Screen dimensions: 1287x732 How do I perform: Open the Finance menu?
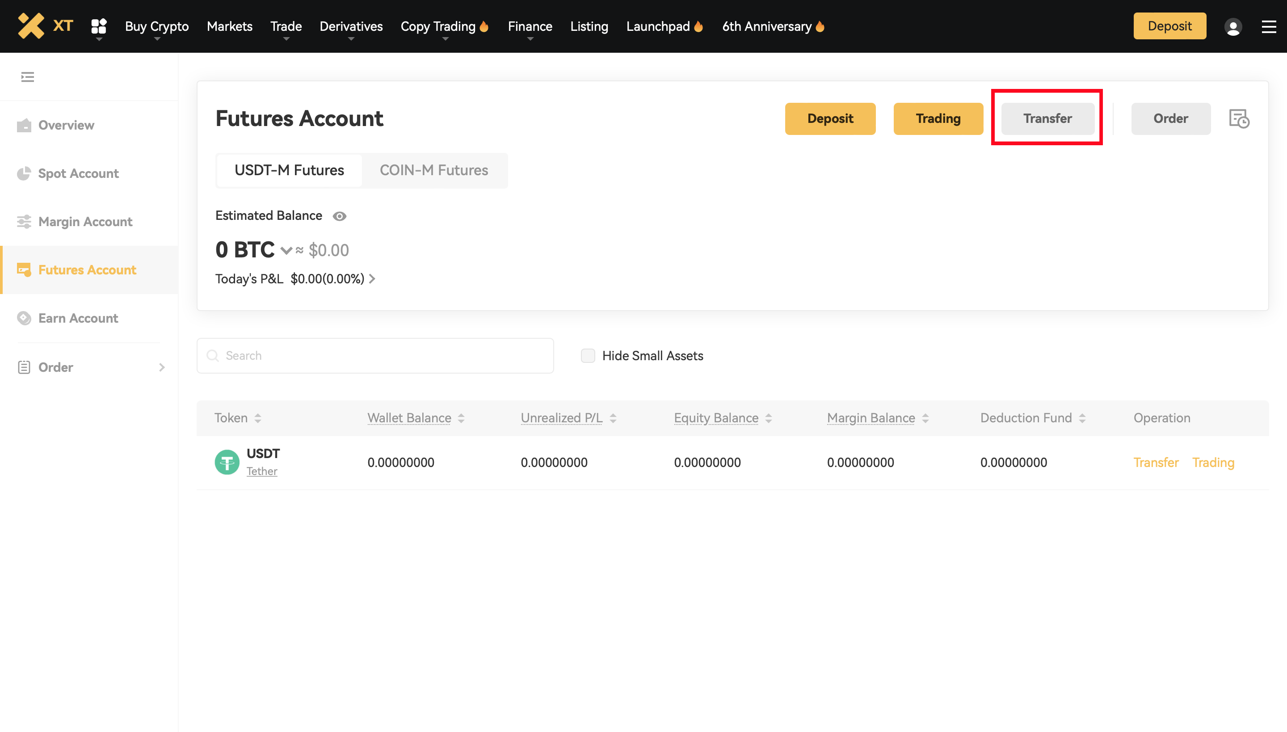(x=530, y=26)
